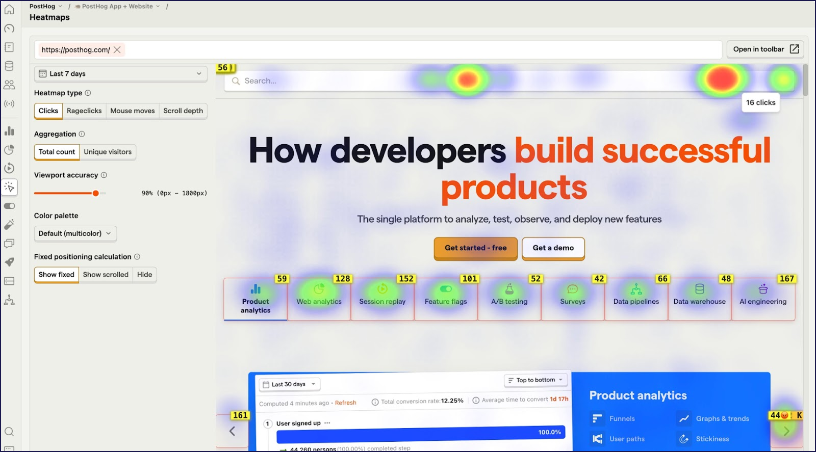Click the Open in toolbar button
This screenshot has width=816, height=452.
tap(766, 49)
